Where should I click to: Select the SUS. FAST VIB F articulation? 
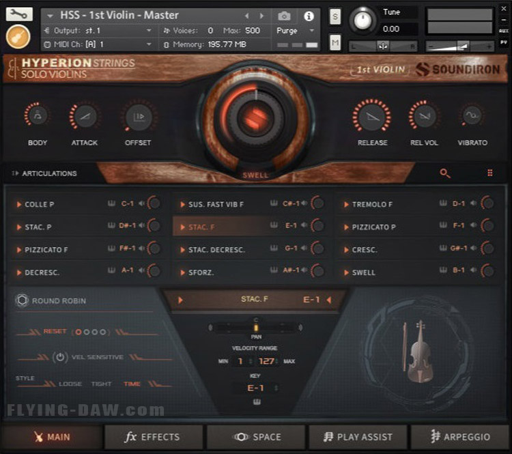(216, 204)
